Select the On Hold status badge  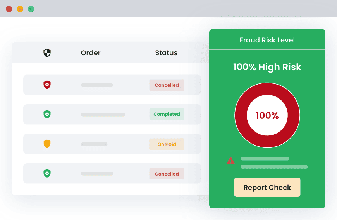(x=167, y=144)
